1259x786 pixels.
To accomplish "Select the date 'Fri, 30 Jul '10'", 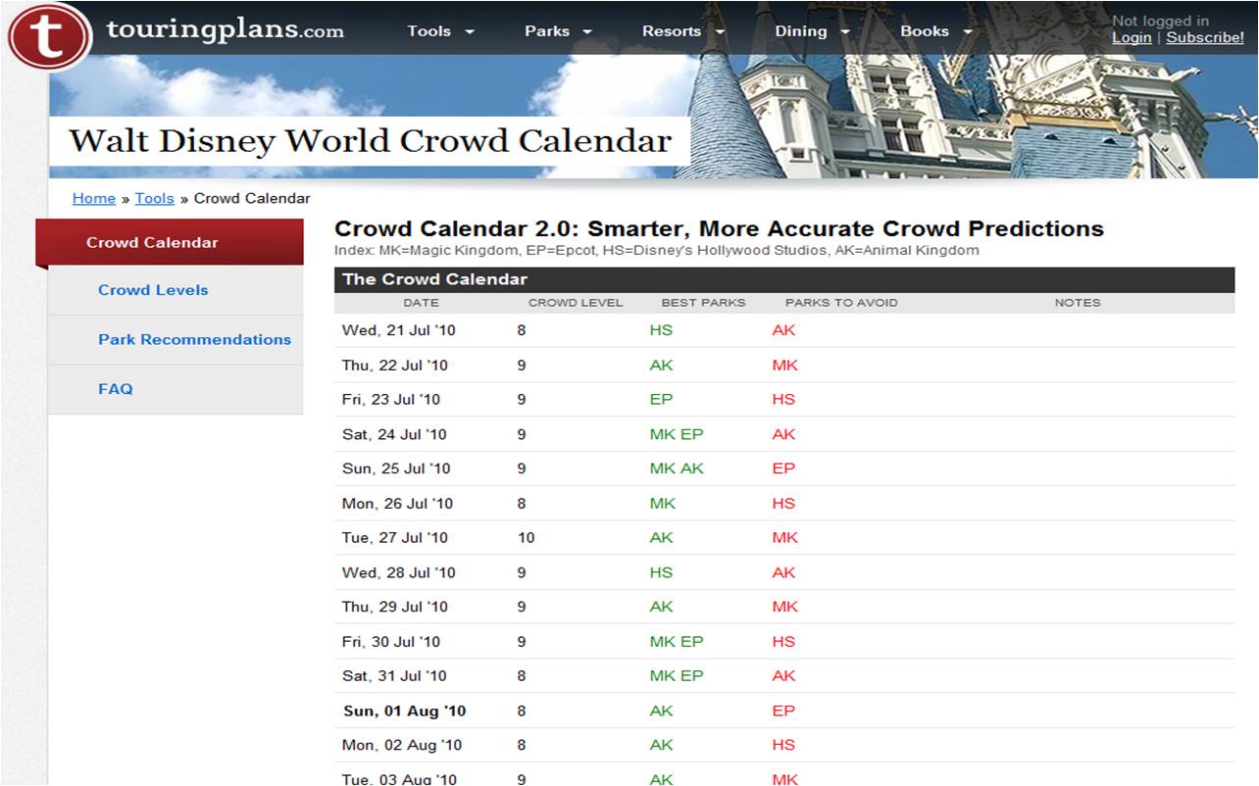I will [x=391, y=642].
